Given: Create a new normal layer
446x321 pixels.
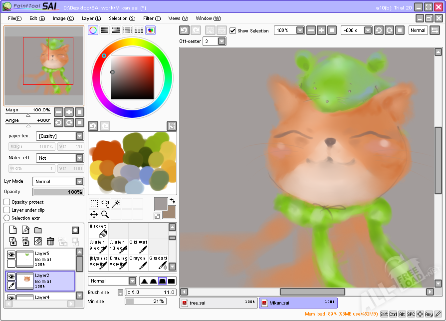Looking at the screenshot, I should [13, 230].
